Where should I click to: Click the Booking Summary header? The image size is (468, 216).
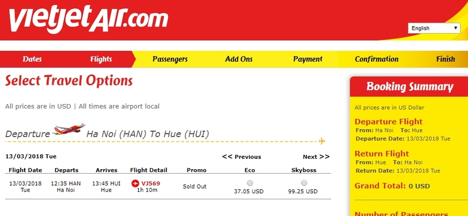coord(410,87)
